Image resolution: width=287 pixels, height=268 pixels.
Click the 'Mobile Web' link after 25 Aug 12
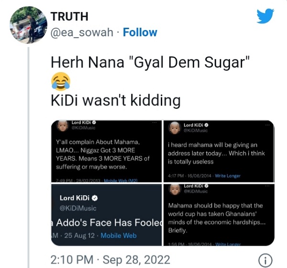coord(119,236)
